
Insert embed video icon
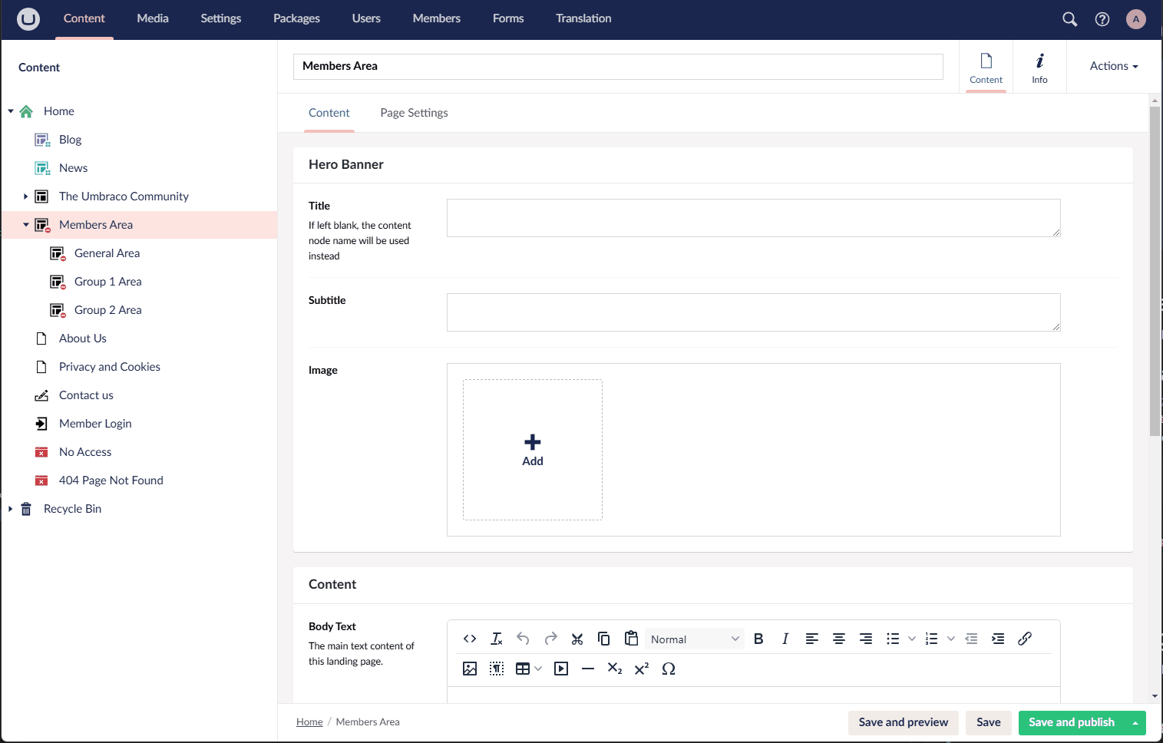tap(561, 669)
